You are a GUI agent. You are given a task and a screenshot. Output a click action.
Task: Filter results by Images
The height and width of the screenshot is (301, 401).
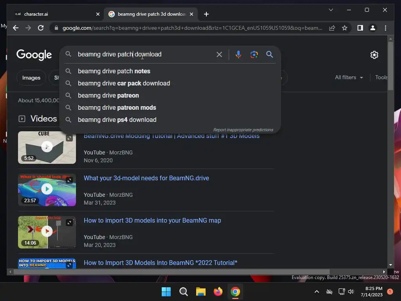31,78
